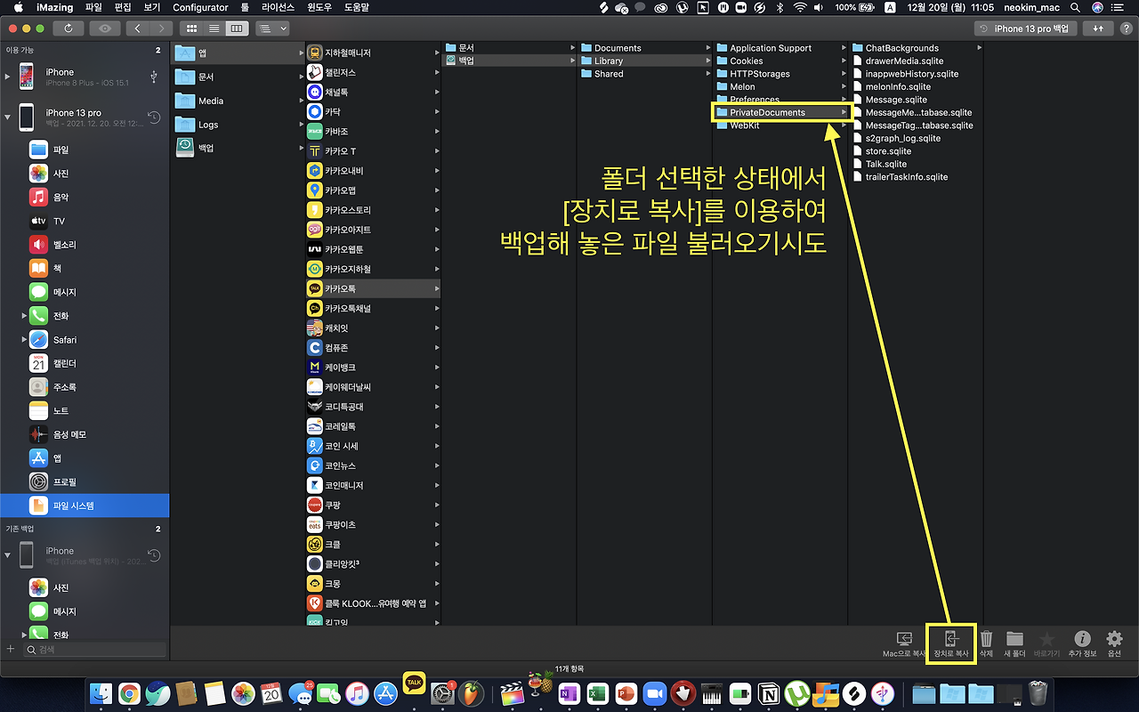Open 추가 정보 info icon
This screenshot has width=1139, height=712.
click(x=1082, y=639)
